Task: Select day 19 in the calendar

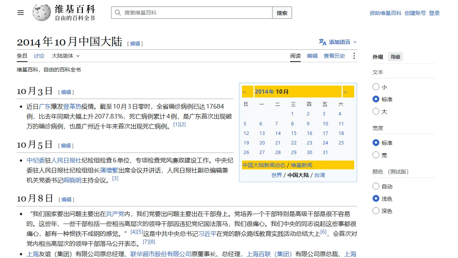Action: (x=246, y=143)
